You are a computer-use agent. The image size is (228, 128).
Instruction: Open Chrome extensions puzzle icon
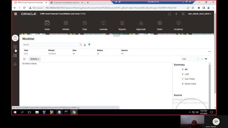point(199,8)
